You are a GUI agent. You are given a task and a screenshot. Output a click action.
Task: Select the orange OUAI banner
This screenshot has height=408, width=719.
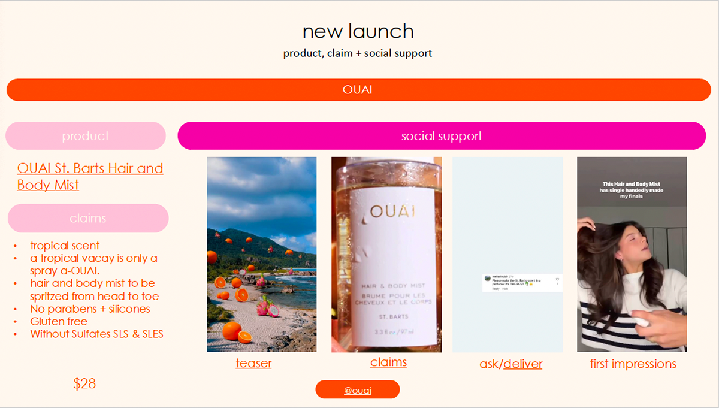[x=358, y=90]
